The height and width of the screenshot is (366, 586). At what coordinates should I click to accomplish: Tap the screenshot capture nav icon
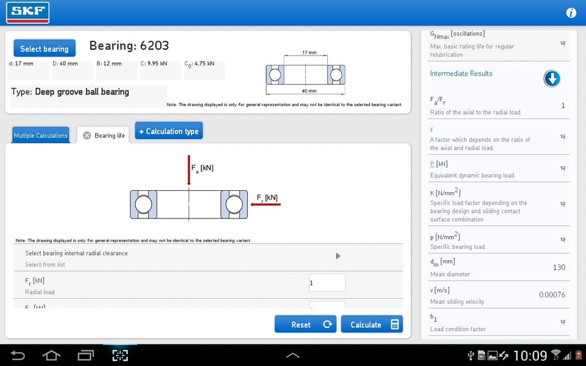pos(120,355)
